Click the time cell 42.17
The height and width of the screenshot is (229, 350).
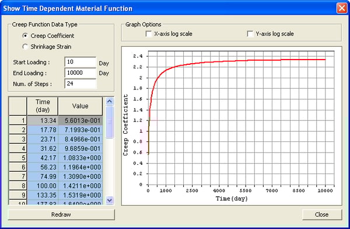(x=43, y=158)
